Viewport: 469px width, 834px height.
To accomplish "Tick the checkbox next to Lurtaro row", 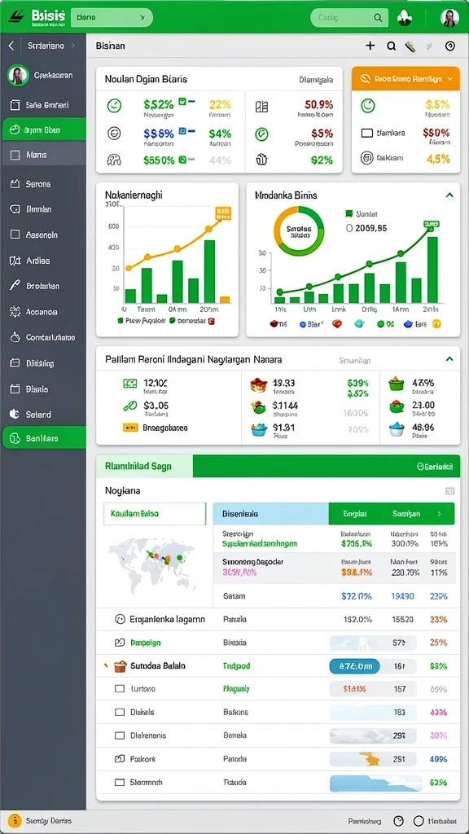I will click(120, 689).
